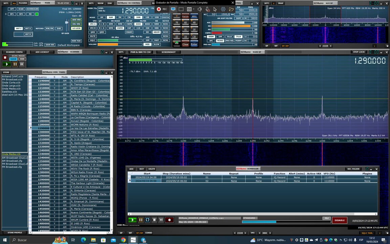Open File Explorer from the taskbar
This screenshot has width=390, height=244.
93,240
